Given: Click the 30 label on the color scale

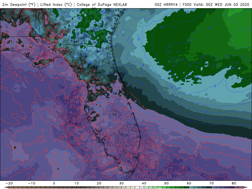Looking at the screenshot, I should point(122,183).
